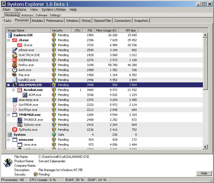Open the Main menu
The height and width of the screenshot is (183, 214).
click(x=7, y=10)
